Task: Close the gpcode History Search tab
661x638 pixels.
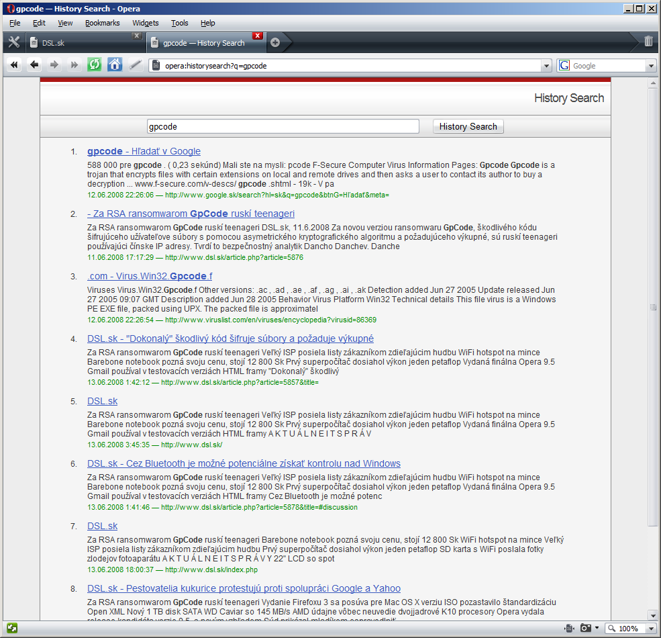Action: tap(258, 36)
